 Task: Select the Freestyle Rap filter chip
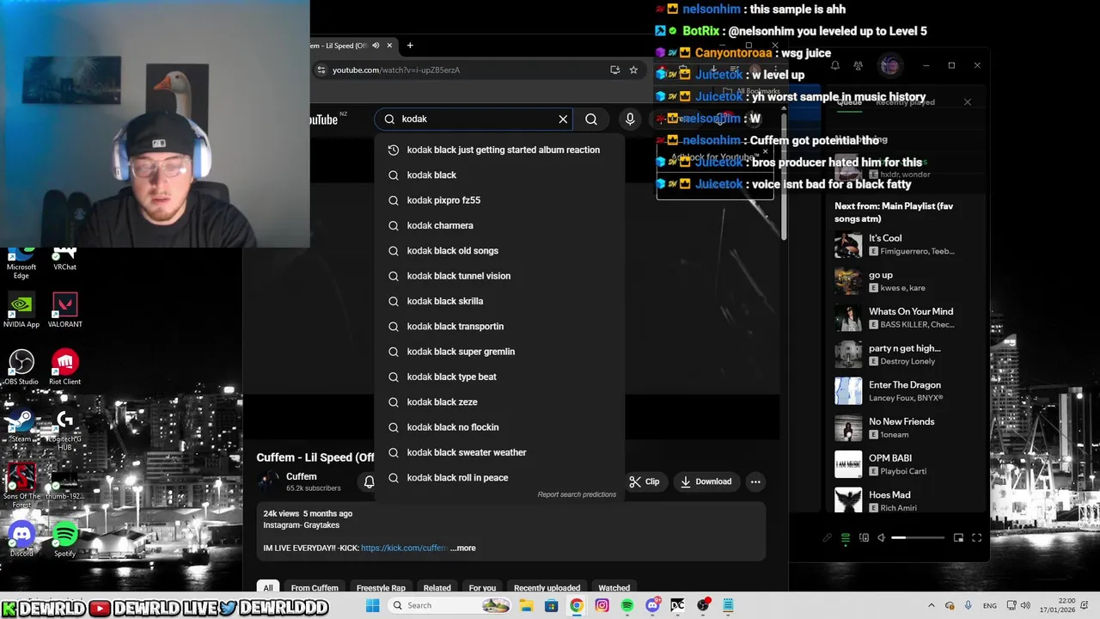pyautogui.click(x=381, y=588)
